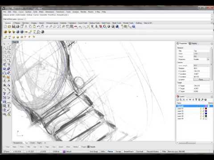The height and width of the screenshot is (160, 214).
Task: Create a new layer in the Layers panel
Action: 178,100
